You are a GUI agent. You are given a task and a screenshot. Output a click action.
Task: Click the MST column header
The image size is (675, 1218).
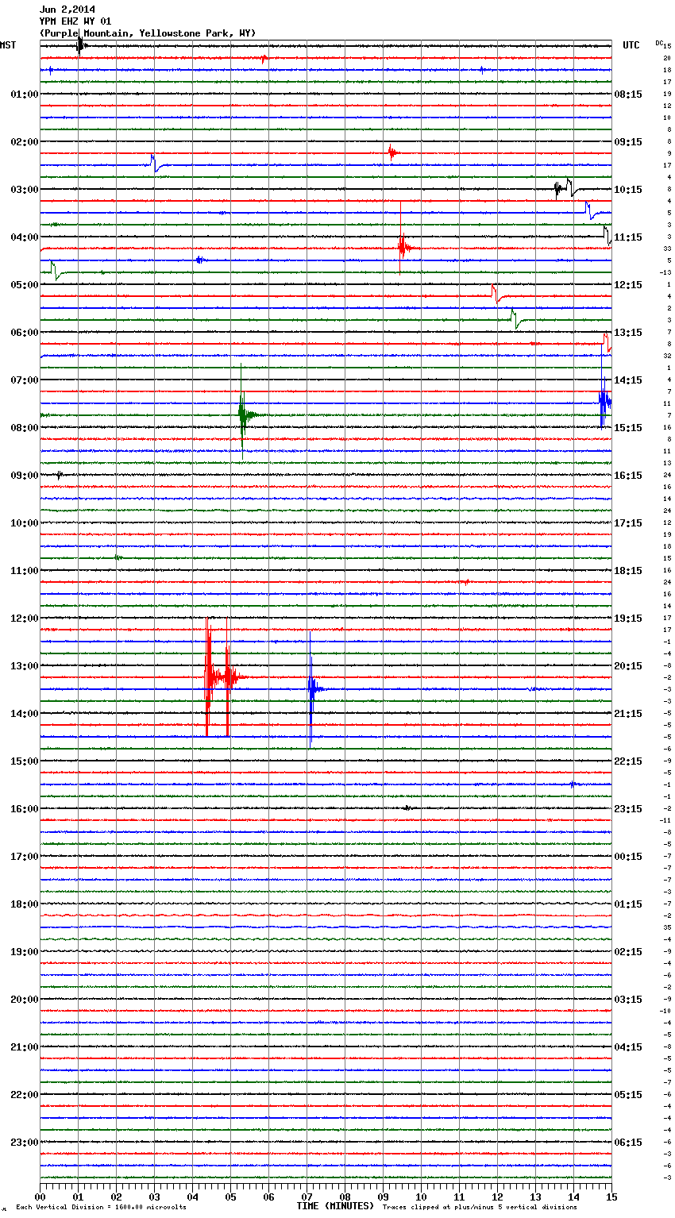point(8,45)
